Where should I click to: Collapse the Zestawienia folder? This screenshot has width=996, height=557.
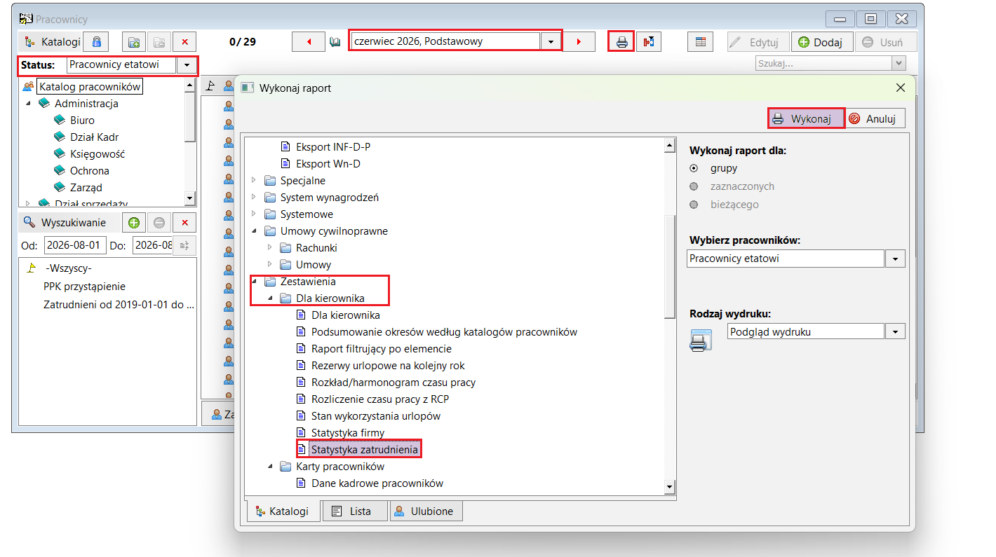[x=254, y=282]
